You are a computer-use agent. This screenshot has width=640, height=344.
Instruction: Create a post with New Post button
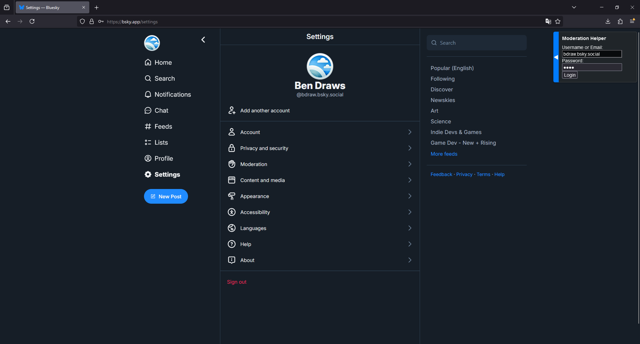tap(166, 196)
